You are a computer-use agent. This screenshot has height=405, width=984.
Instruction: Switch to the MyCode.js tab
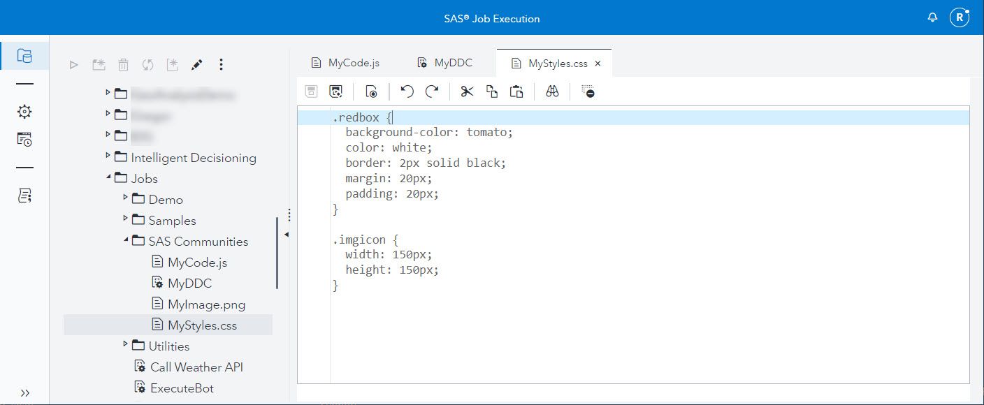point(345,63)
